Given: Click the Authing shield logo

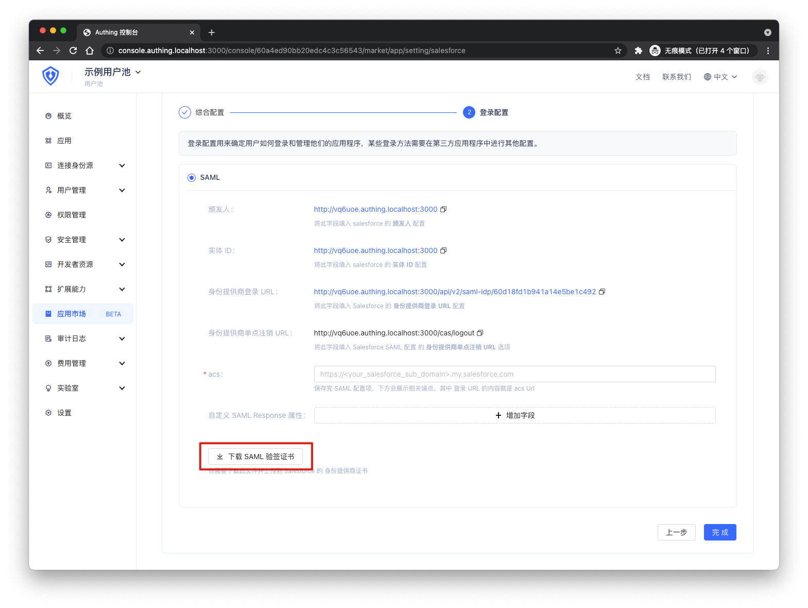Looking at the screenshot, I should [x=50, y=76].
